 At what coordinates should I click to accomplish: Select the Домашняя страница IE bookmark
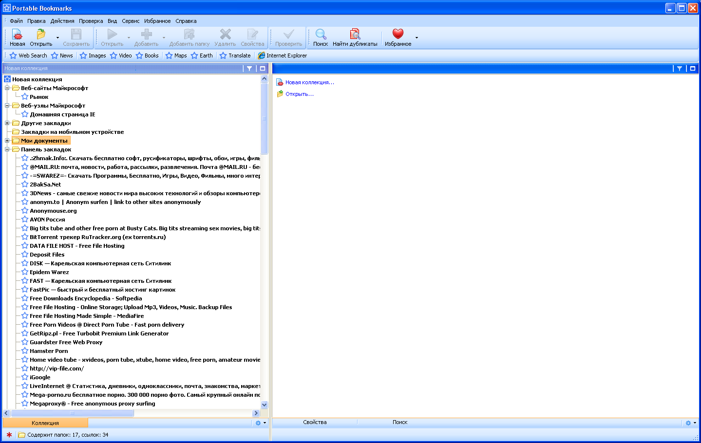(62, 114)
